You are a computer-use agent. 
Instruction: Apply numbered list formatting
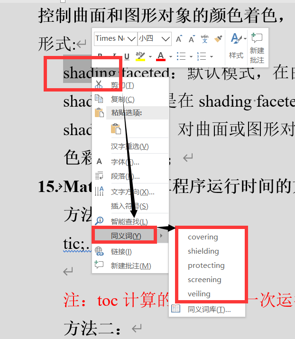202,56
